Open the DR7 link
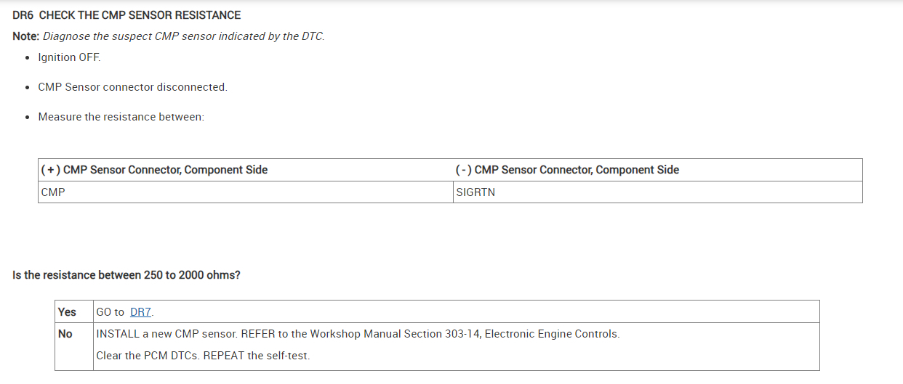This screenshot has width=903, height=384. point(140,312)
